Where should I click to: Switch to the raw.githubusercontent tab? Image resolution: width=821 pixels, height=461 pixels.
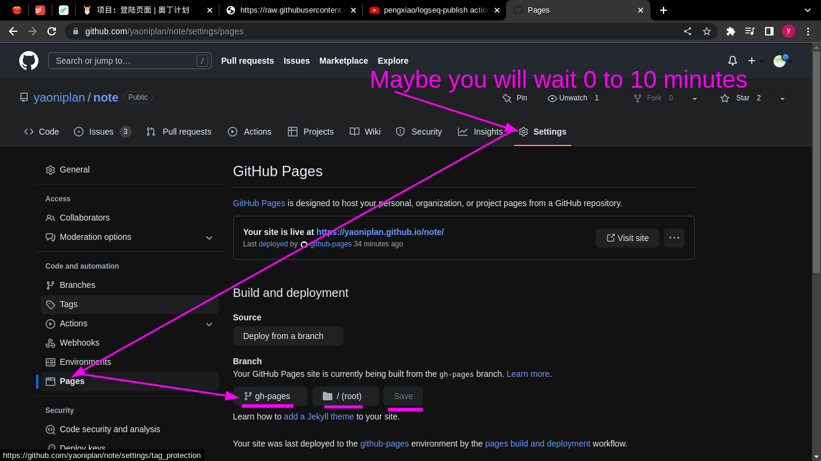coord(291,10)
